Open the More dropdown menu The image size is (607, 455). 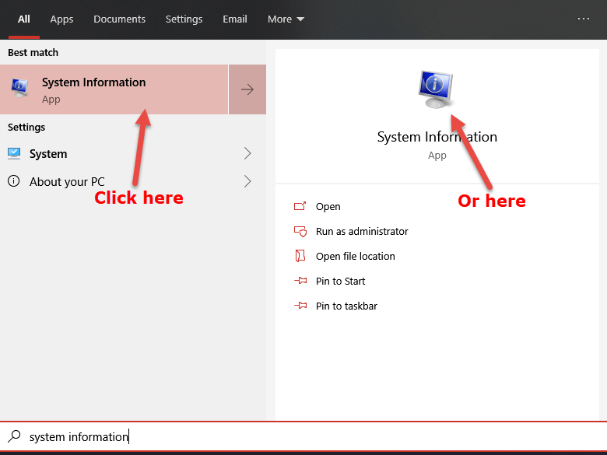click(286, 19)
